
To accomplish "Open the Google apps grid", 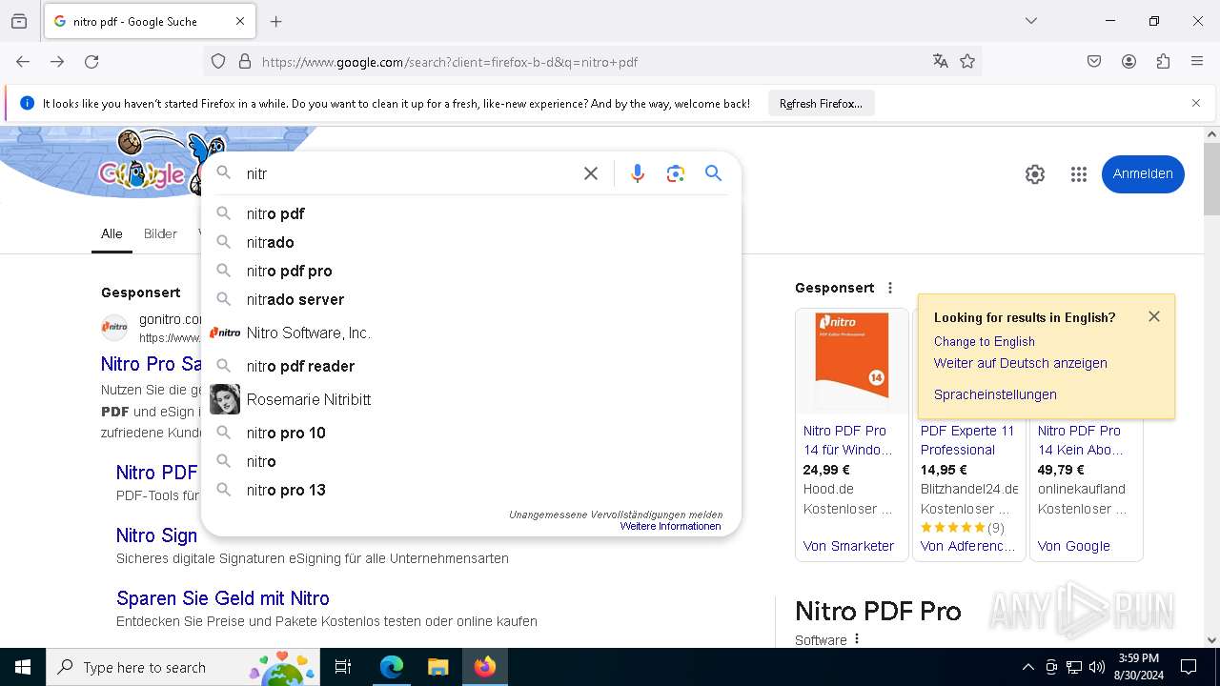I will (1079, 174).
